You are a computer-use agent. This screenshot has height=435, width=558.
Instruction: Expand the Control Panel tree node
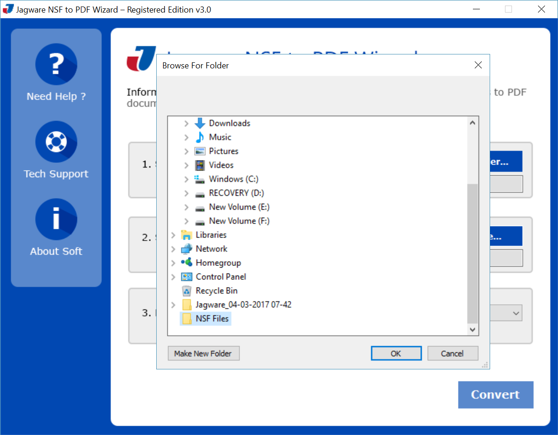tap(173, 277)
